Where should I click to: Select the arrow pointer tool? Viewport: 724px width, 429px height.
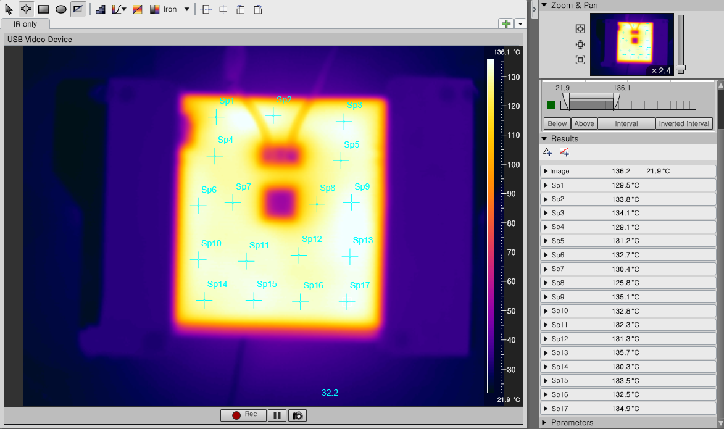(9, 9)
